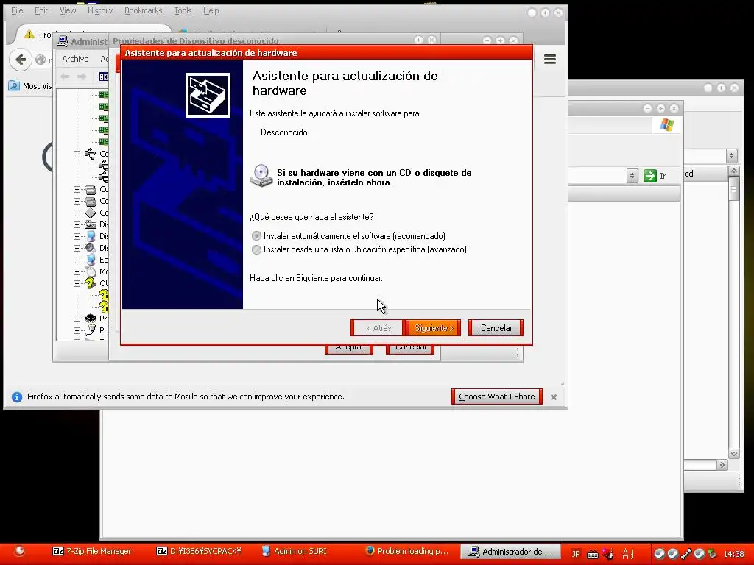This screenshot has width=754, height=565.
Task: Click the hardware wizard computer-card icon
Action: pyautogui.click(x=208, y=95)
